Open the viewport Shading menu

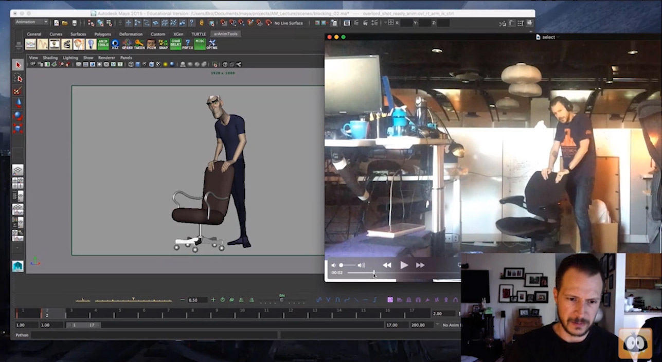(x=50, y=58)
